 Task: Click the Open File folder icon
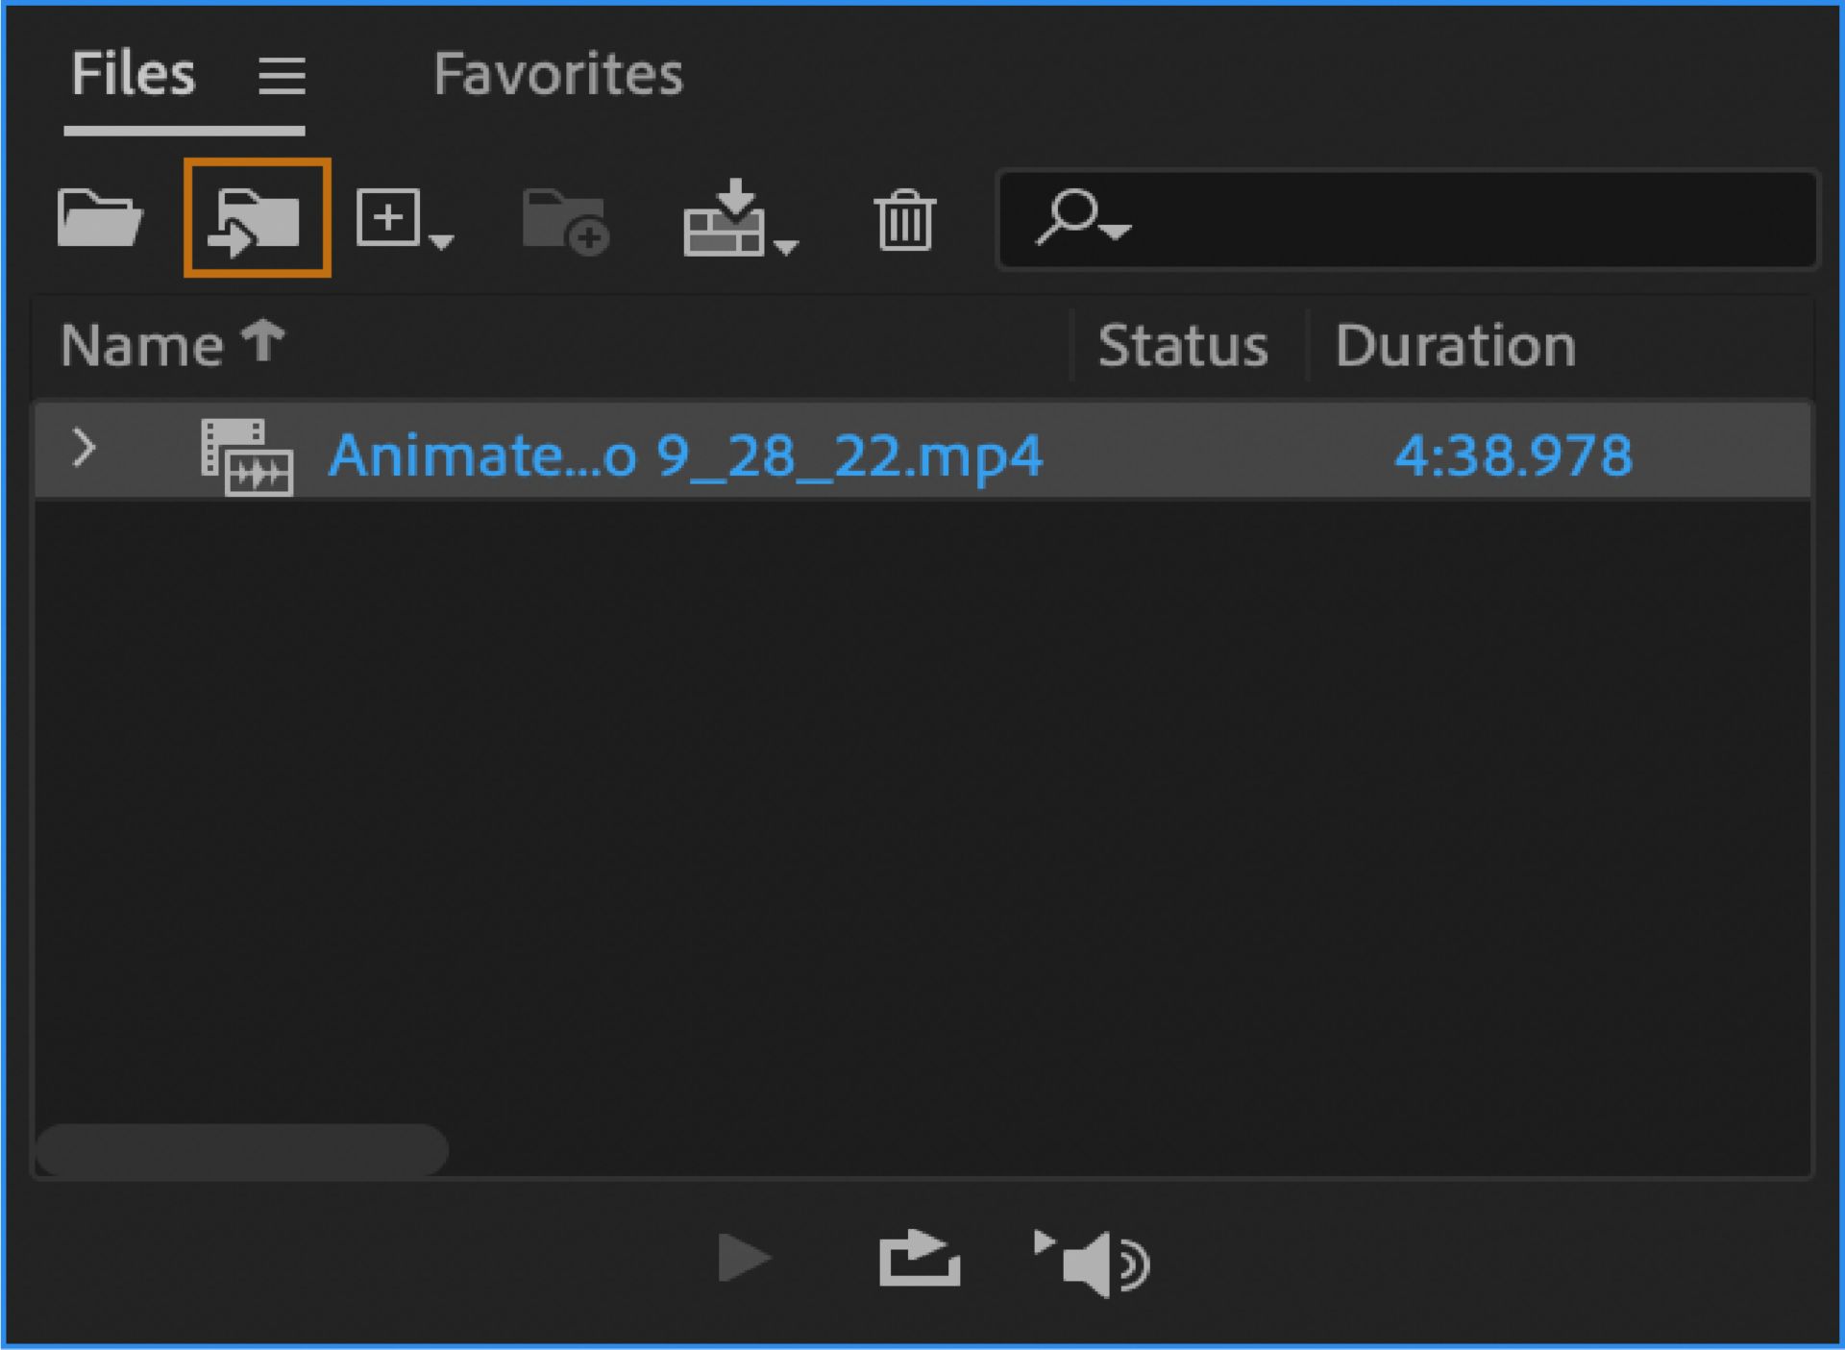point(100,219)
